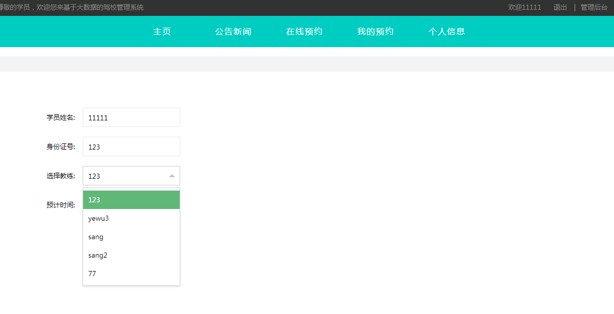The image size is (614, 314).
Task: Open the 主页 navigation tab
Action: 162,32
